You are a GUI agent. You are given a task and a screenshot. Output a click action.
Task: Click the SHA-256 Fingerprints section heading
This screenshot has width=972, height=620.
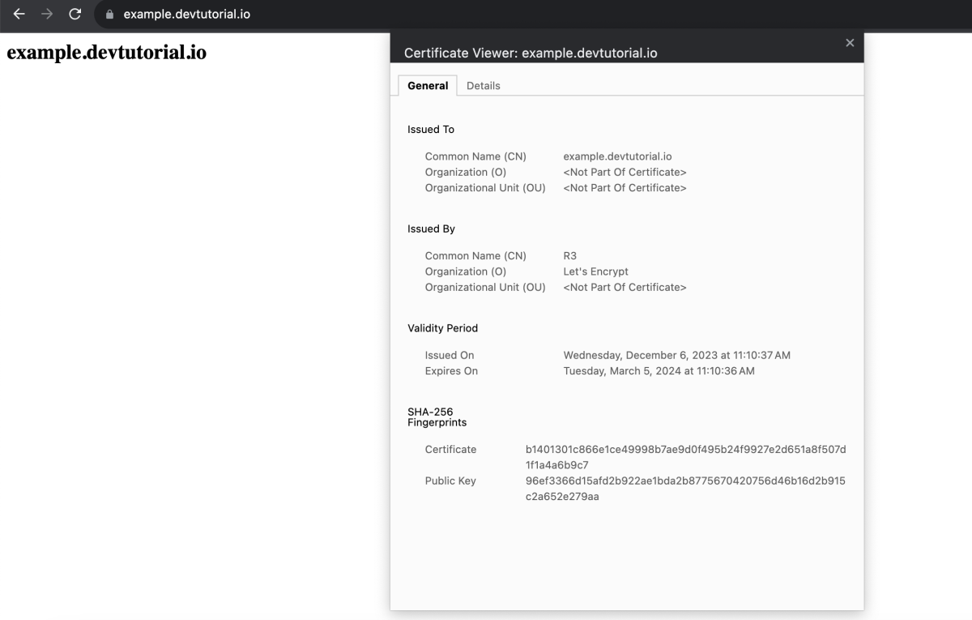[437, 417]
